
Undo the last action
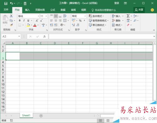pos(11,3)
